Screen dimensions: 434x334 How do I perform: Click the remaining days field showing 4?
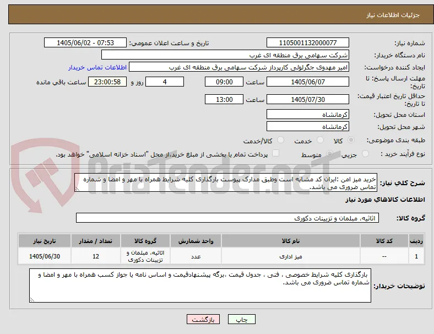coord(165,82)
